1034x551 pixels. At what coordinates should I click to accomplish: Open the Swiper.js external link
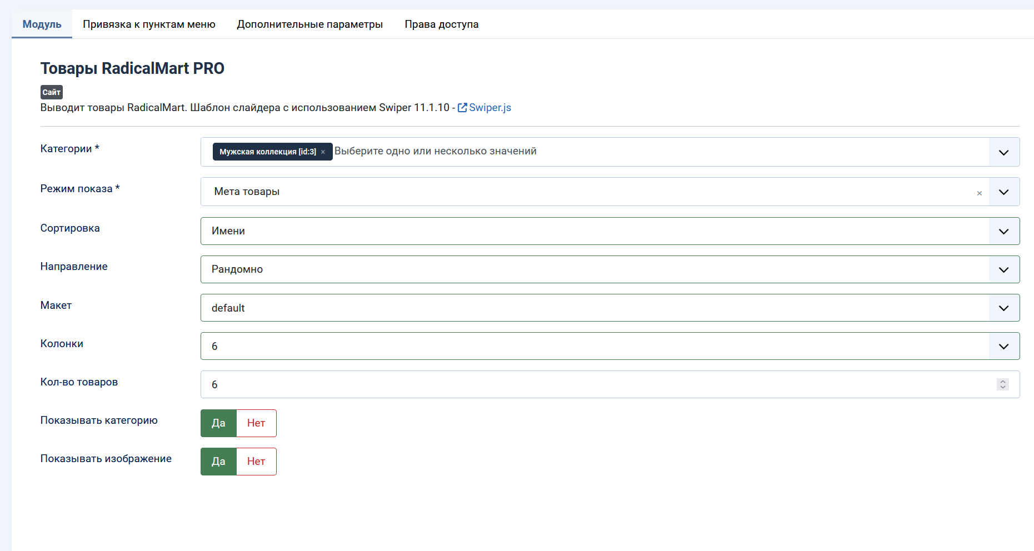[x=484, y=108]
